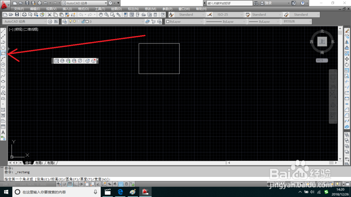Toggle Grid display in status bar
This screenshot has width=351, height=197.
[x=70, y=184]
